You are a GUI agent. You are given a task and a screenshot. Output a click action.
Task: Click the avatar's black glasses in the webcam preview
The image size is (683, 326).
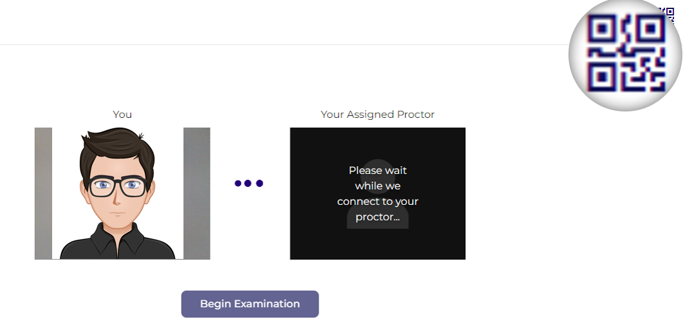(x=118, y=186)
